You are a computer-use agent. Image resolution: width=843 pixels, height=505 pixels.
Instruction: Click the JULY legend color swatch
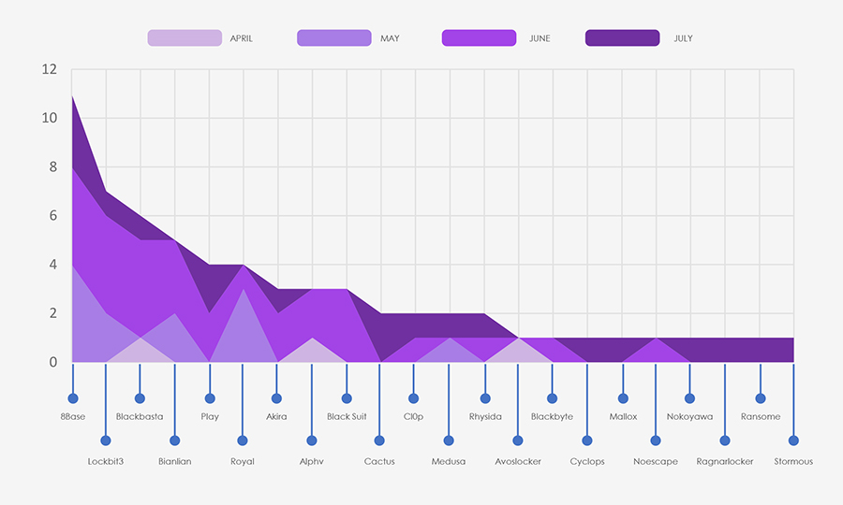coord(623,38)
